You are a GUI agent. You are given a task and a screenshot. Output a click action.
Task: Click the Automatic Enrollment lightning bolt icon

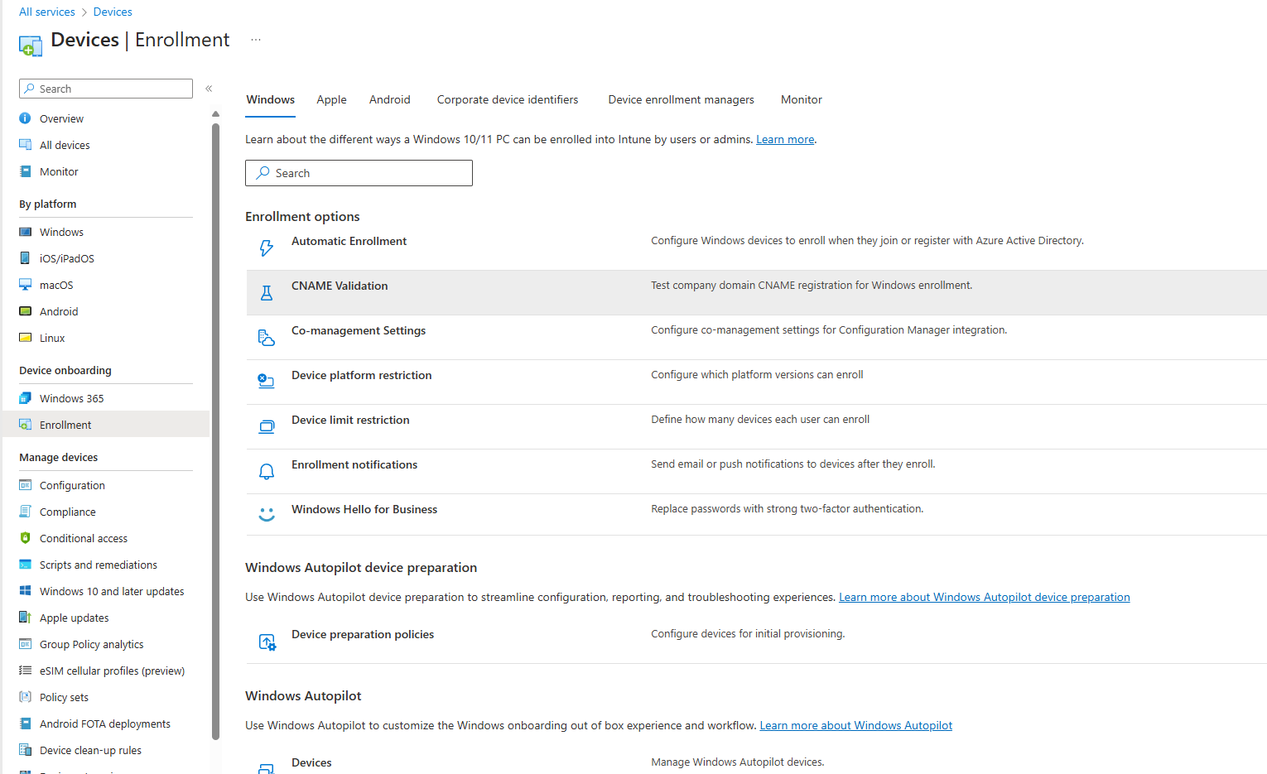(266, 248)
